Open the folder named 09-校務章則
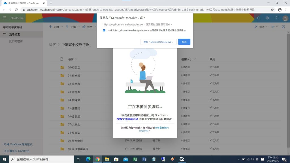This screenshot has width=290, height=163. pyautogui.click(x=75, y=141)
